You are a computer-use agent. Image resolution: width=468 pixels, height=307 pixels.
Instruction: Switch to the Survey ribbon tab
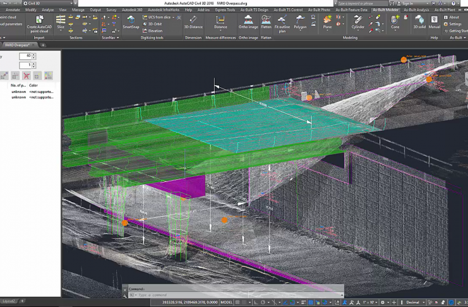111,10
